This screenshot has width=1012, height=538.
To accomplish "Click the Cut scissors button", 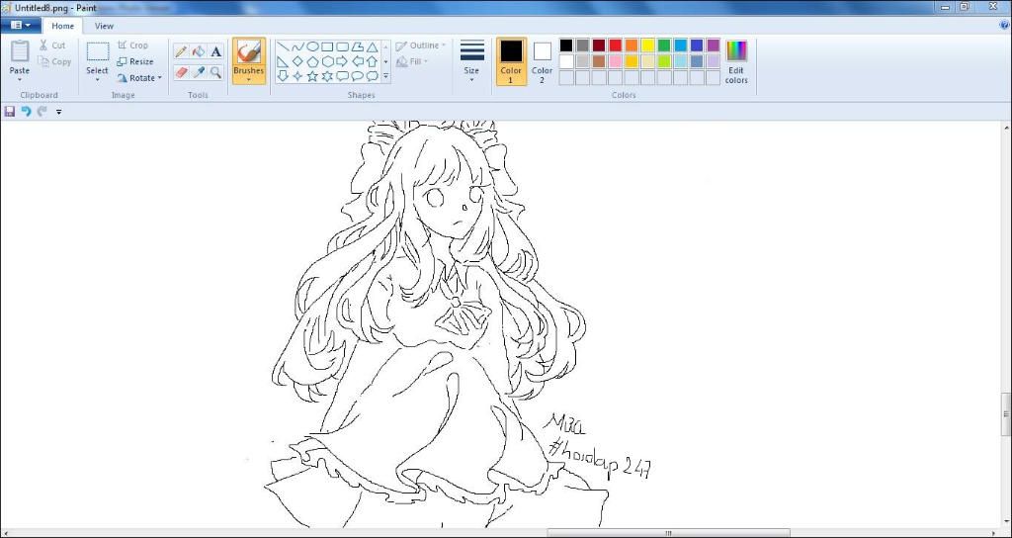I will tap(51, 45).
